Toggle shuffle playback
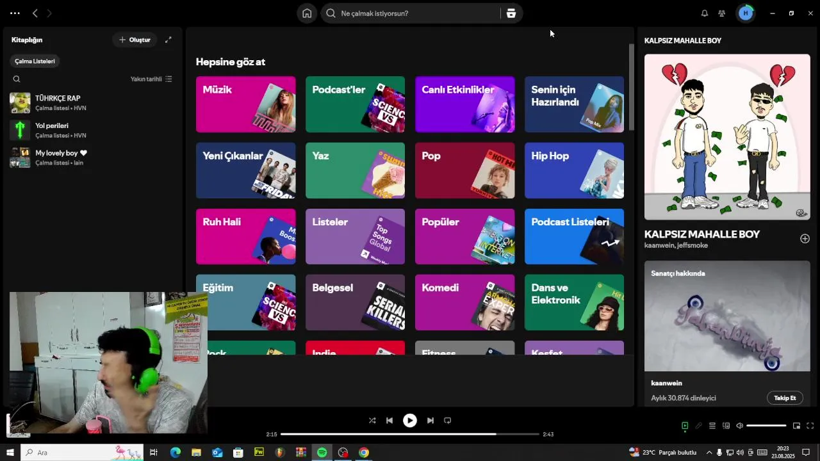This screenshot has width=820, height=461. (x=372, y=421)
